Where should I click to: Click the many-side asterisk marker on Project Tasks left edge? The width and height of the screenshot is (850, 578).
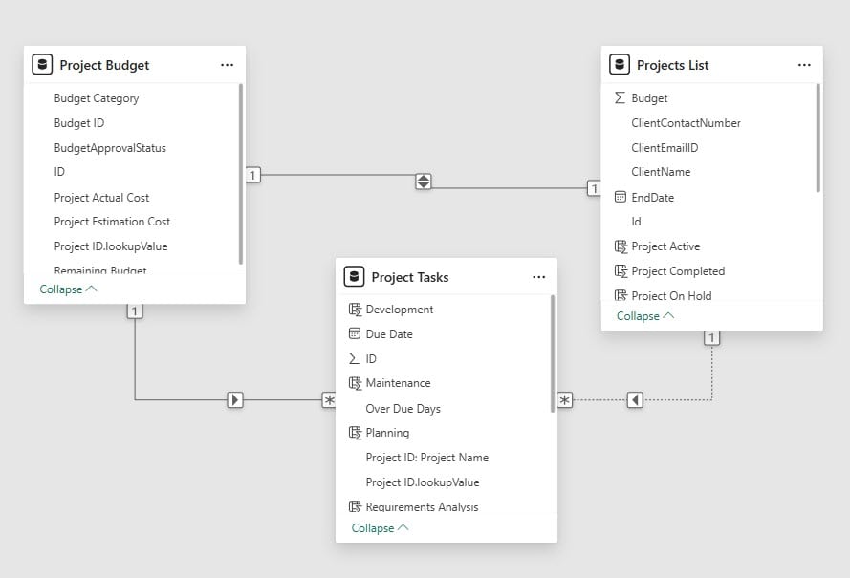[x=329, y=399]
